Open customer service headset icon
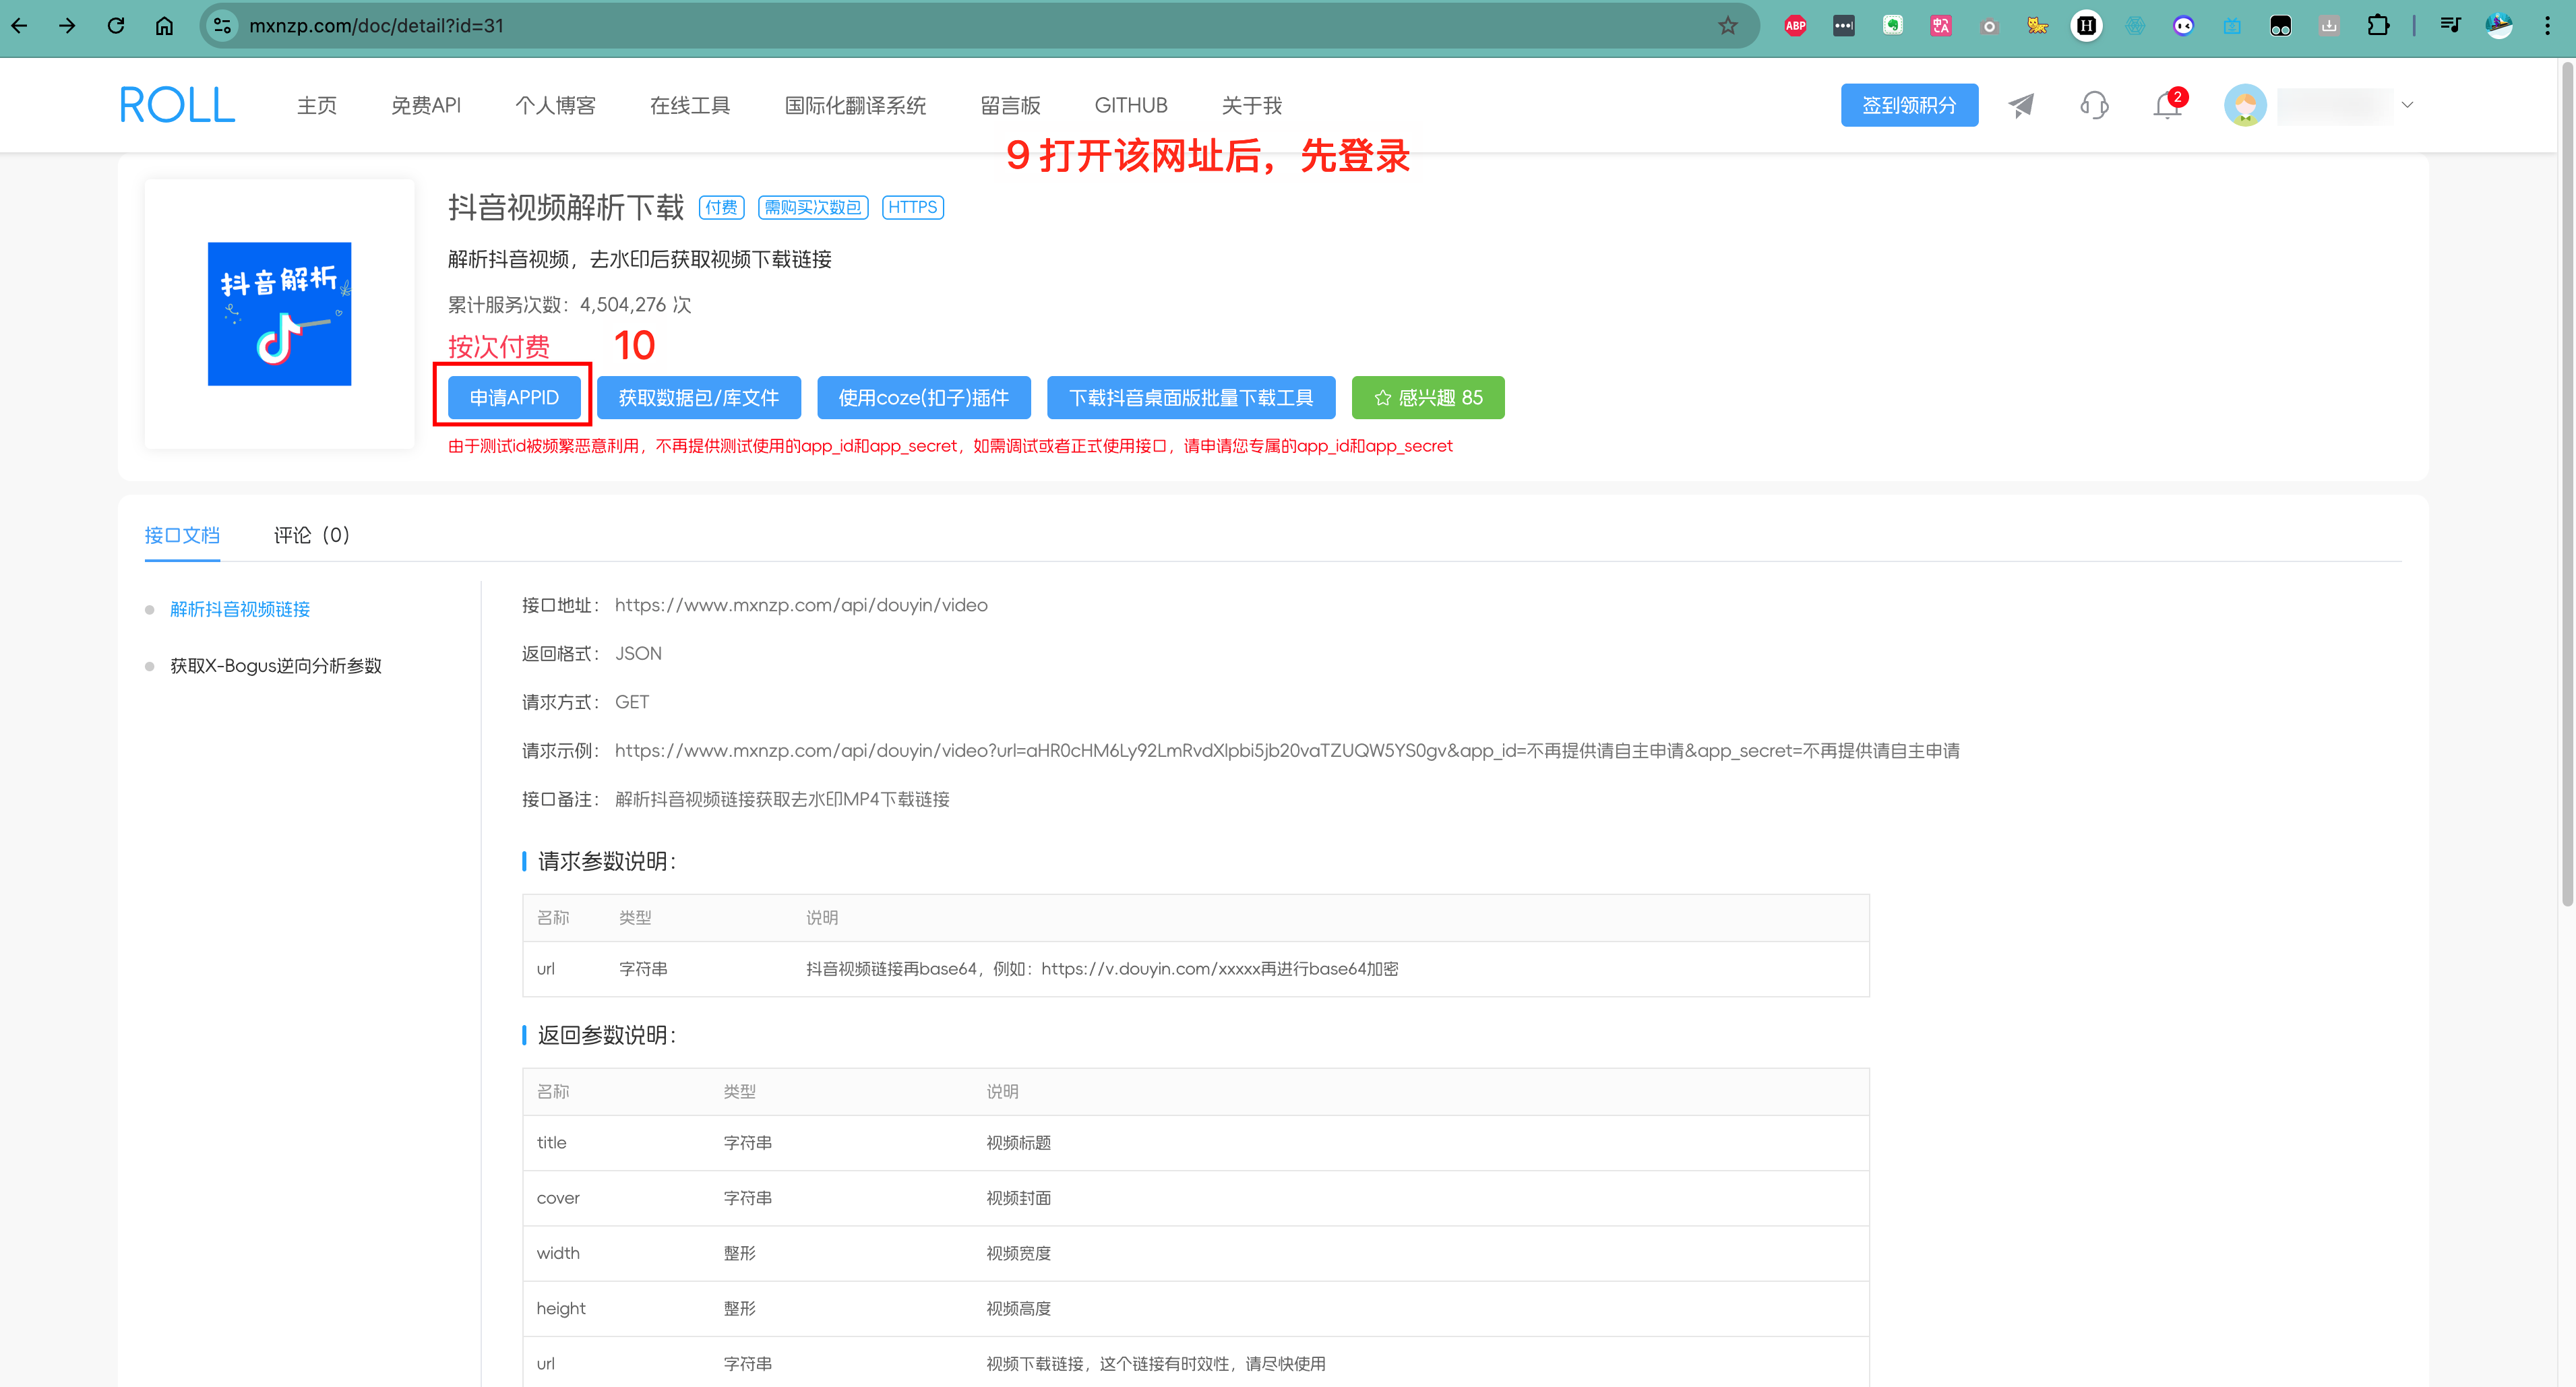The image size is (2576, 1387). tap(2094, 105)
